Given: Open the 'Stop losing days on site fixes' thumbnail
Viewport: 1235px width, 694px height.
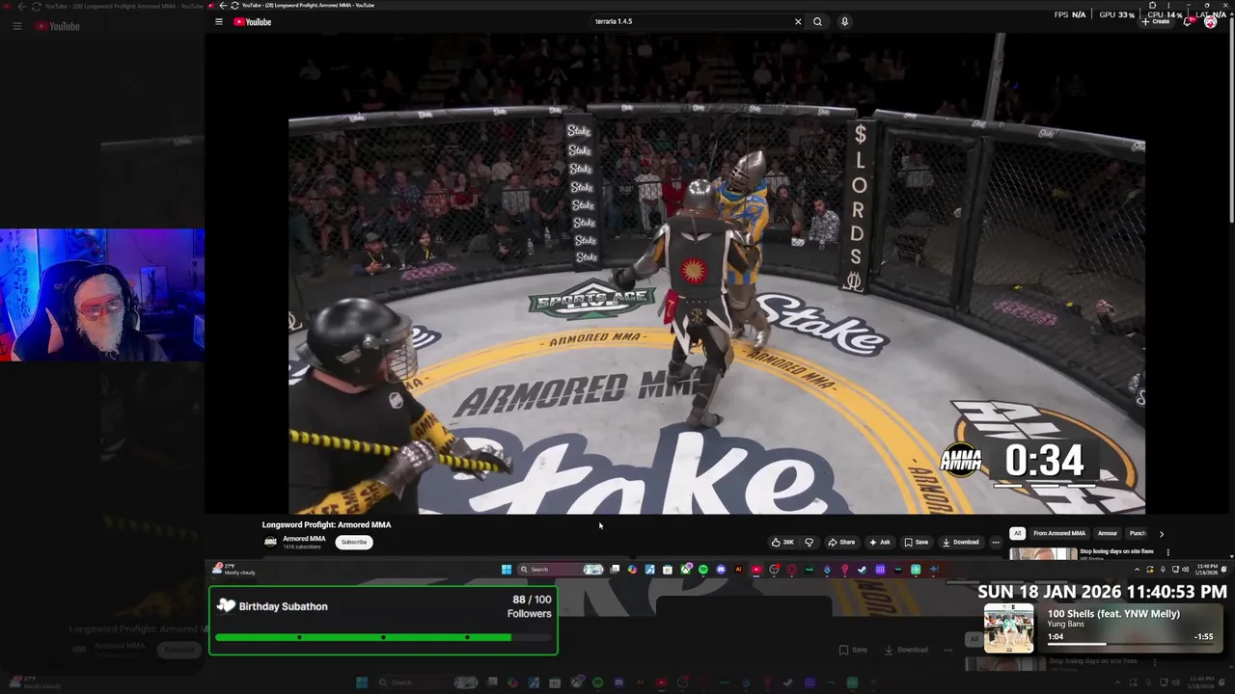Looking at the screenshot, I should point(1043,553).
